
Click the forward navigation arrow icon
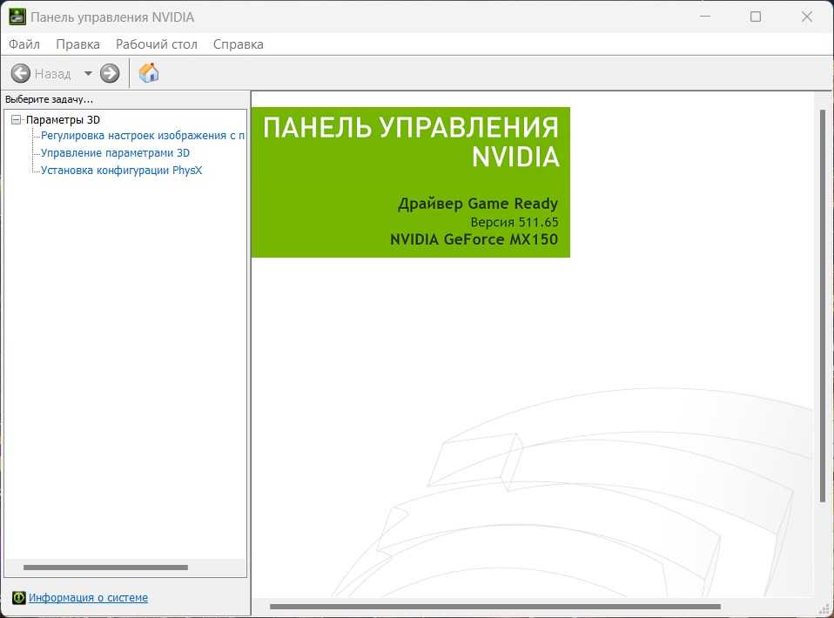point(110,74)
